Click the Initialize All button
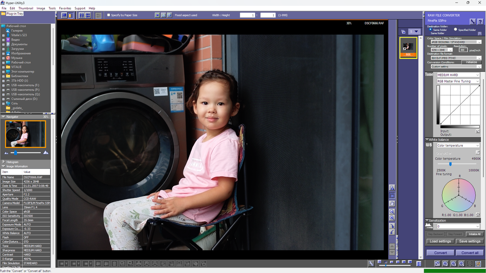The width and height of the screenshot is (486, 273). tap(475, 234)
